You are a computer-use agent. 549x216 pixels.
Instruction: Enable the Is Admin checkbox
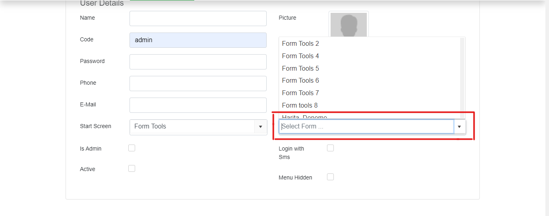tap(132, 148)
